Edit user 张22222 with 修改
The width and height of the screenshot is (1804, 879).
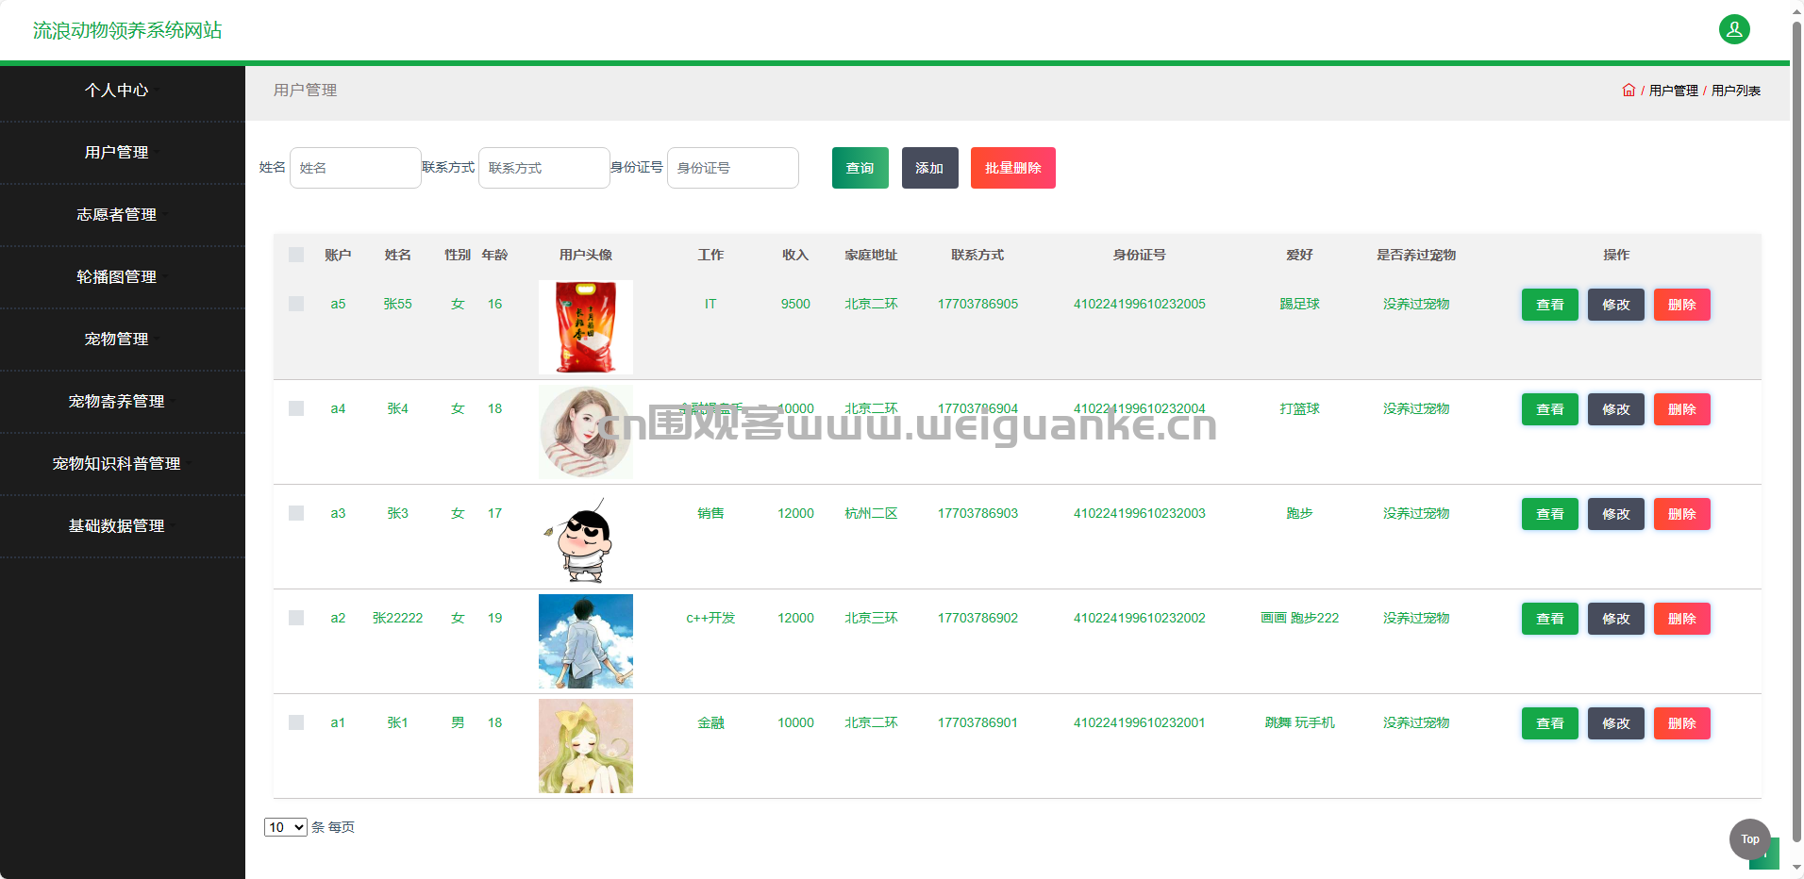coord(1616,619)
